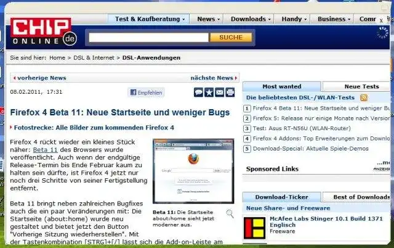The width and height of the screenshot is (394, 248).
Task: Print the article using printer icon
Action: click(x=230, y=93)
